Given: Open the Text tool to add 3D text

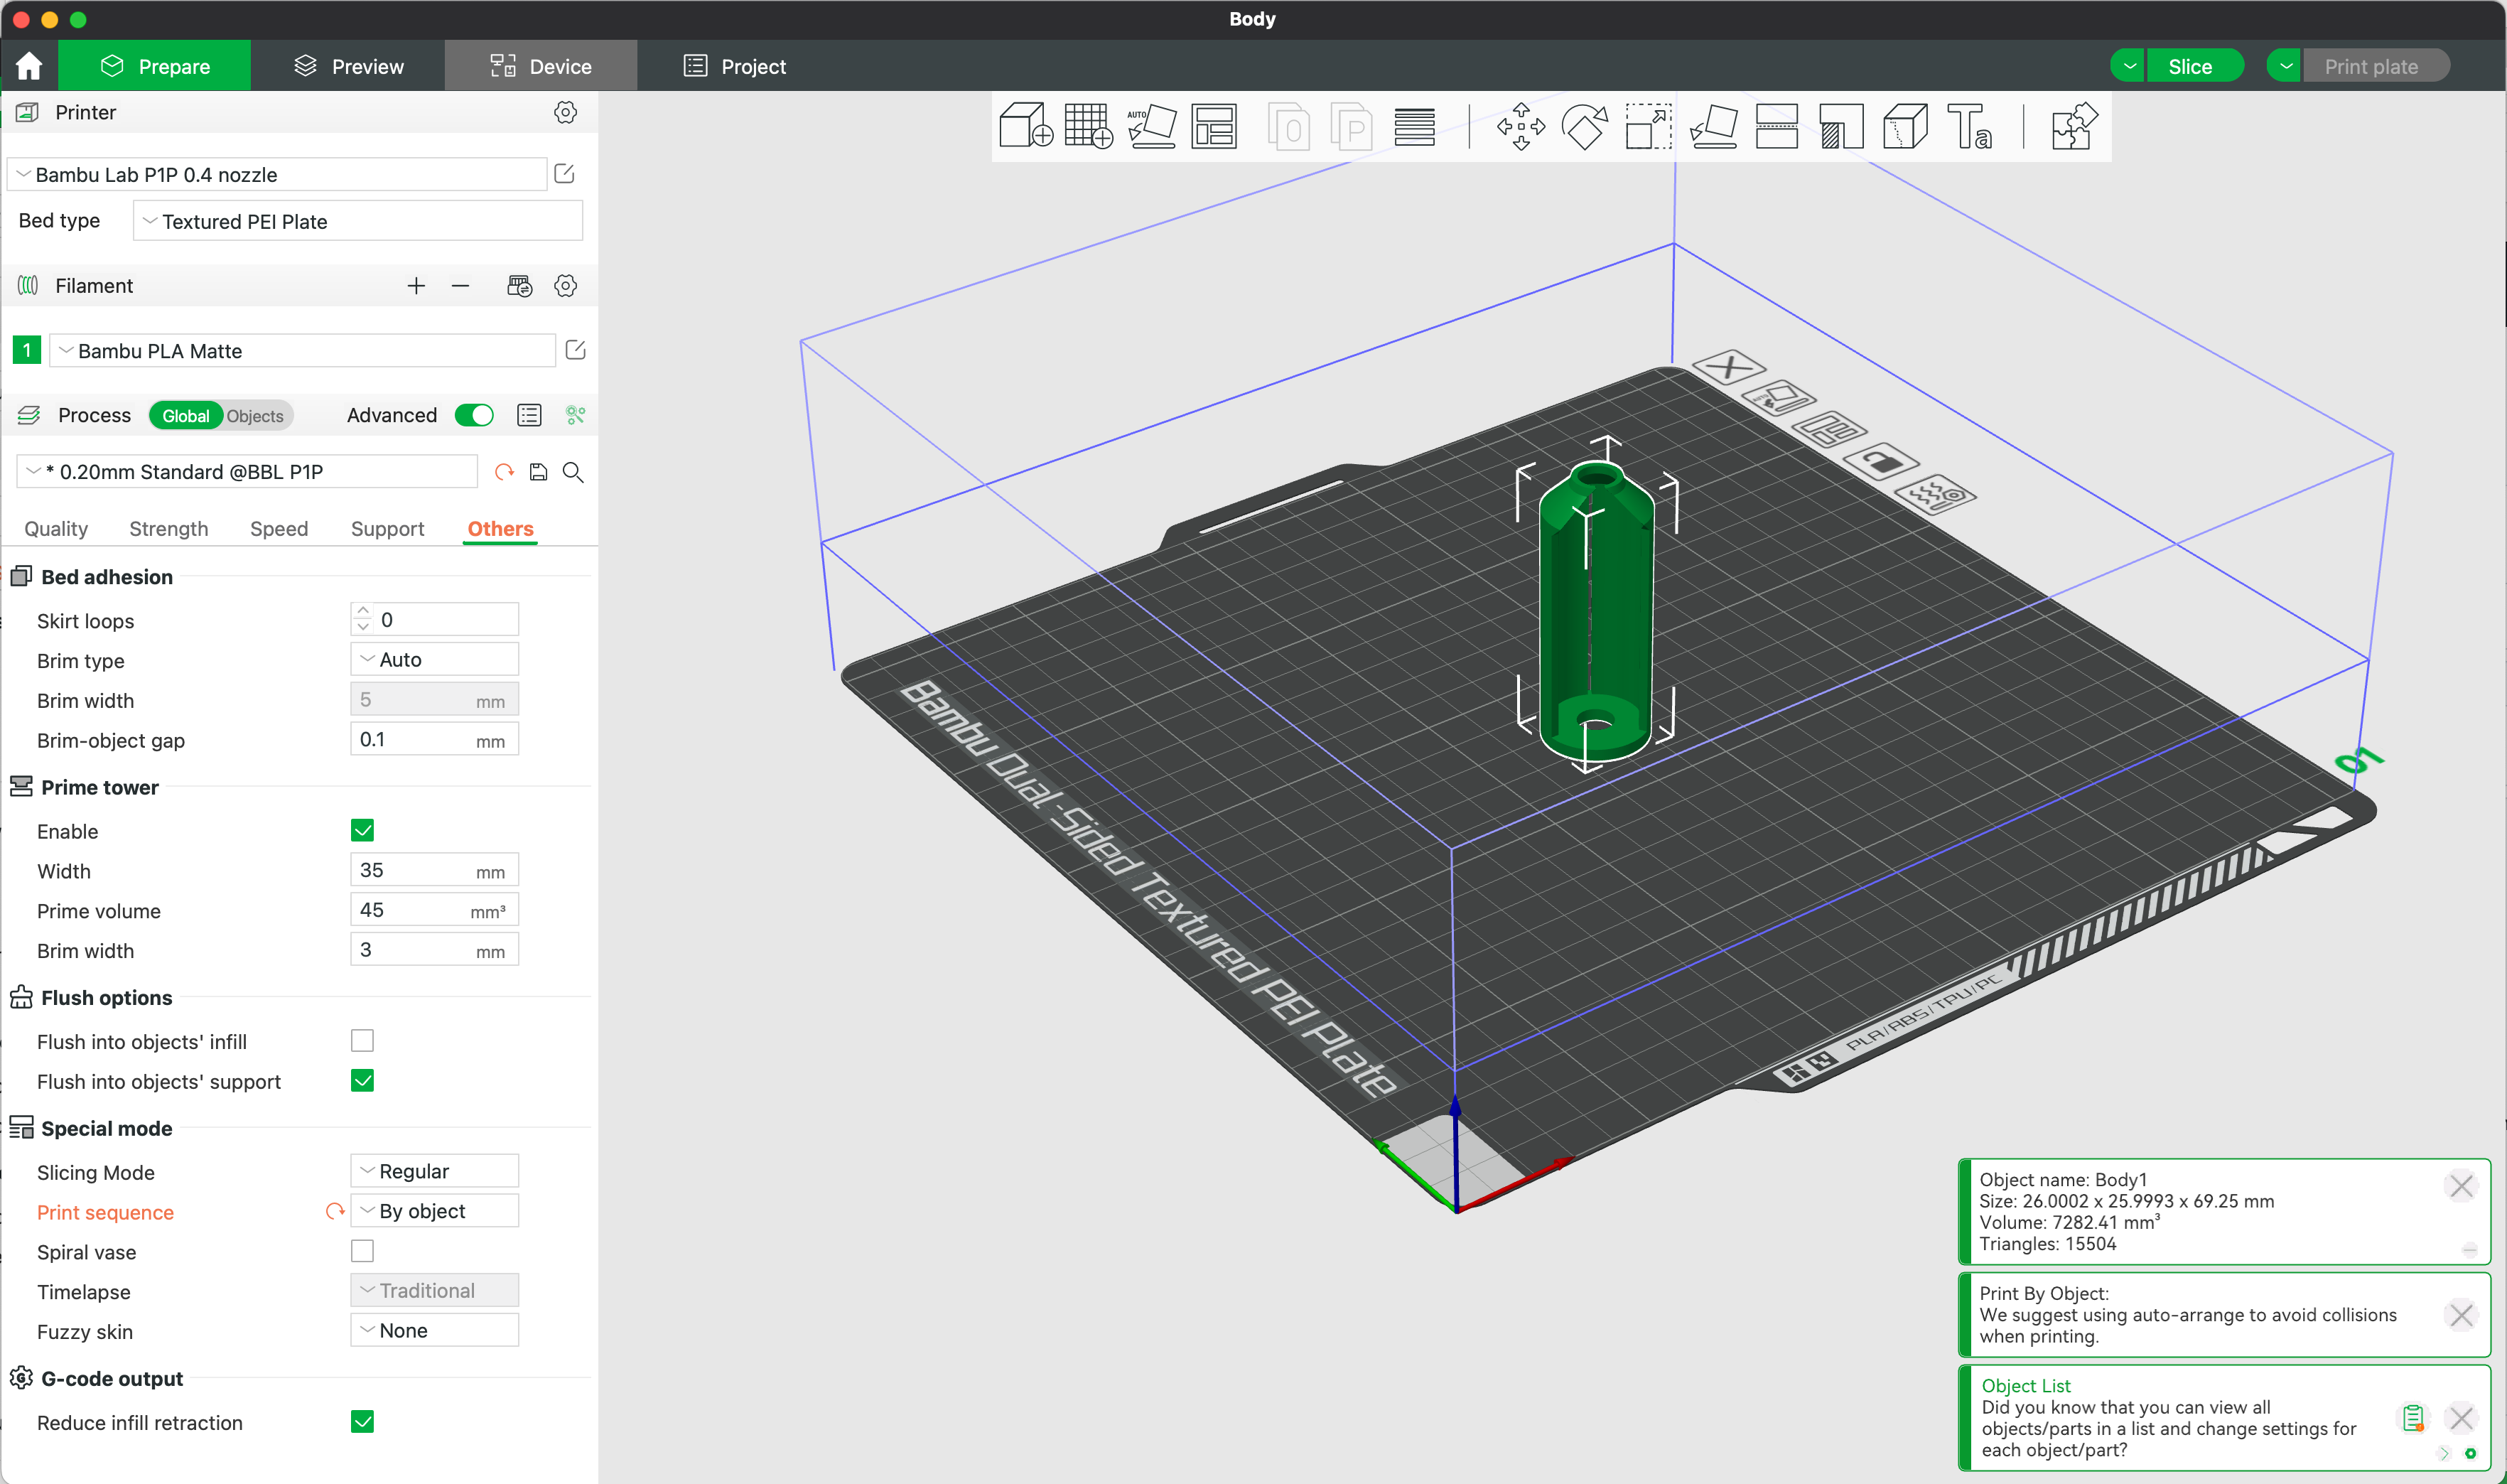Looking at the screenshot, I should click(1970, 126).
